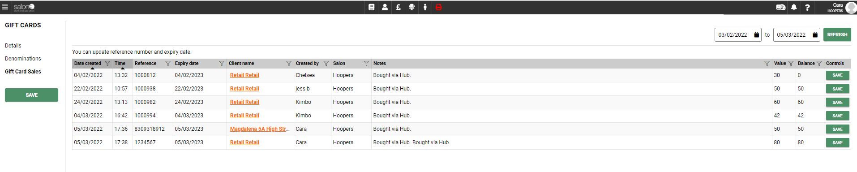This screenshot has width=857, height=172.
Task: Click the red printer icon
Action: [x=439, y=7]
